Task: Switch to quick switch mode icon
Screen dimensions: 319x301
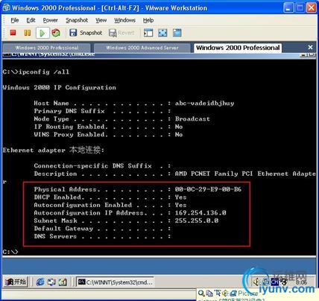Action: tap(177, 33)
